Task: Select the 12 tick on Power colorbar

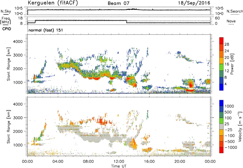Action: coord(227,71)
